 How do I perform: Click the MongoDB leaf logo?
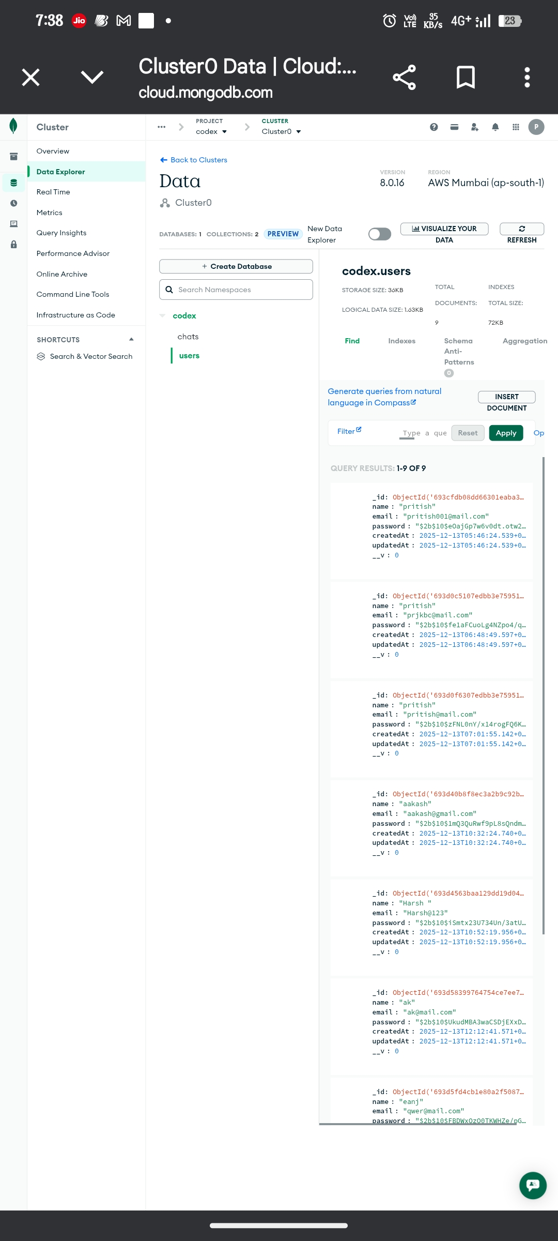click(13, 126)
